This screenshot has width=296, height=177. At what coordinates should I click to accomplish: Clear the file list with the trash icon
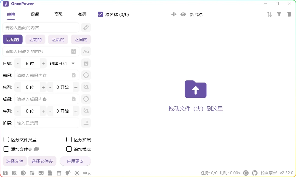[289, 14]
